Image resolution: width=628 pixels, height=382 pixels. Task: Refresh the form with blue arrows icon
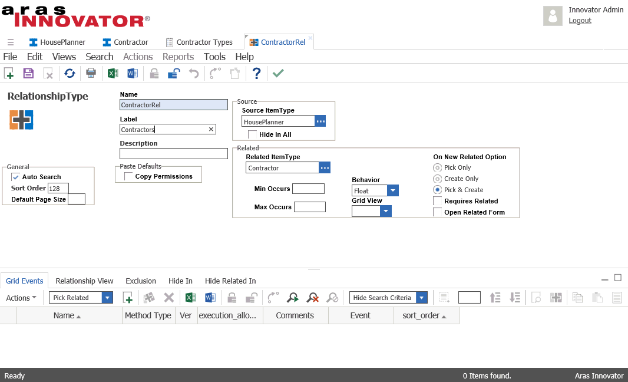[x=70, y=73]
